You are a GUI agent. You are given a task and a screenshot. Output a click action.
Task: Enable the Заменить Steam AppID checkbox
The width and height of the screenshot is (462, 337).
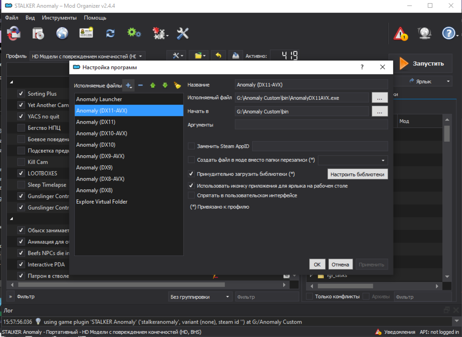(191, 146)
